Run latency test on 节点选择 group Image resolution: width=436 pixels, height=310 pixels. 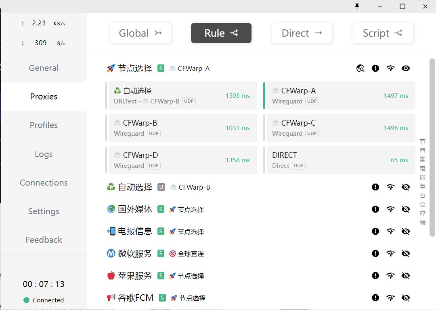point(390,68)
